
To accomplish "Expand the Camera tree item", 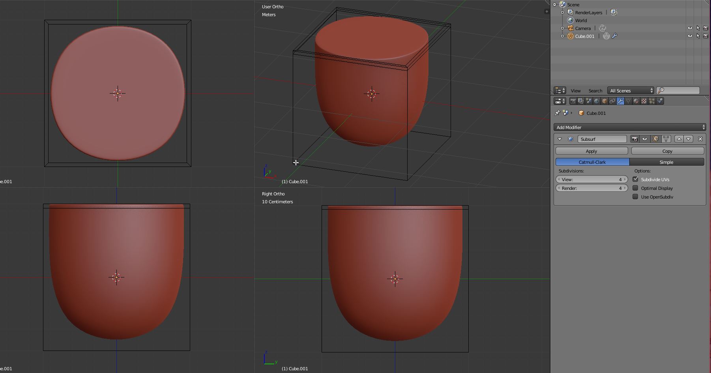I will 563,28.
